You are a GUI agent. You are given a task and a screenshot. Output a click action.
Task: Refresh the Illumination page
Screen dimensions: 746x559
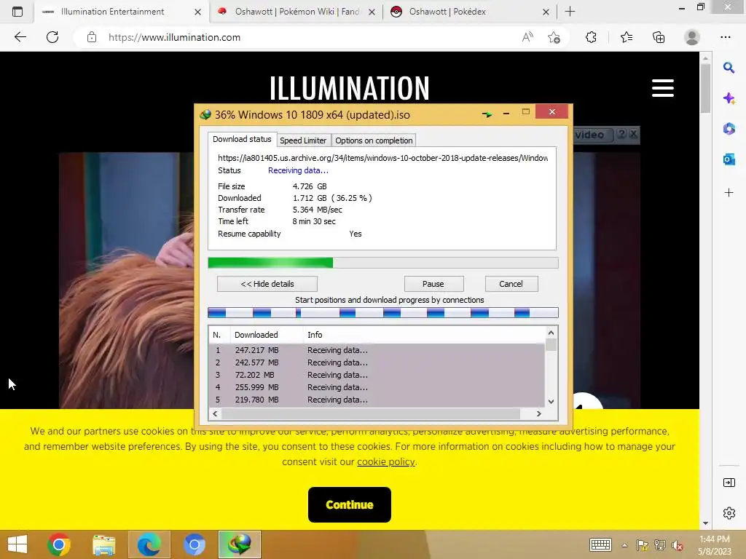(52, 37)
